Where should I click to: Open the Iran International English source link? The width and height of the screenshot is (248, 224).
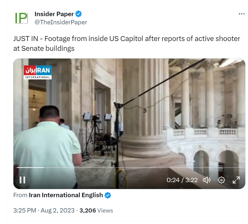(66, 195)
